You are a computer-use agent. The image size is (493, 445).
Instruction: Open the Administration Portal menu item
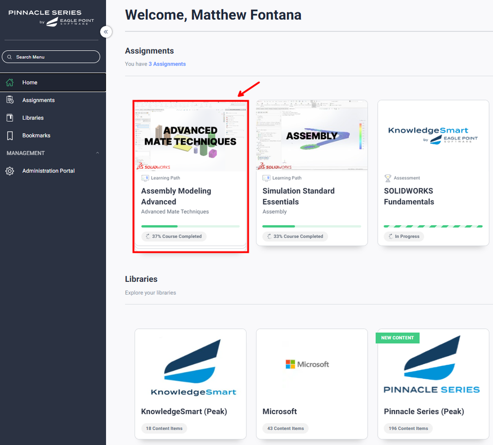coord(53,171)
